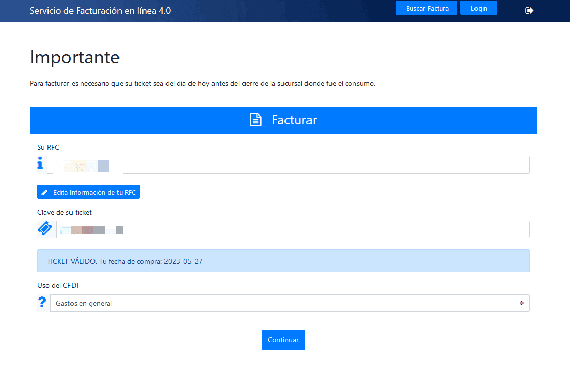Click the Facturar header title text

(294, 120)
